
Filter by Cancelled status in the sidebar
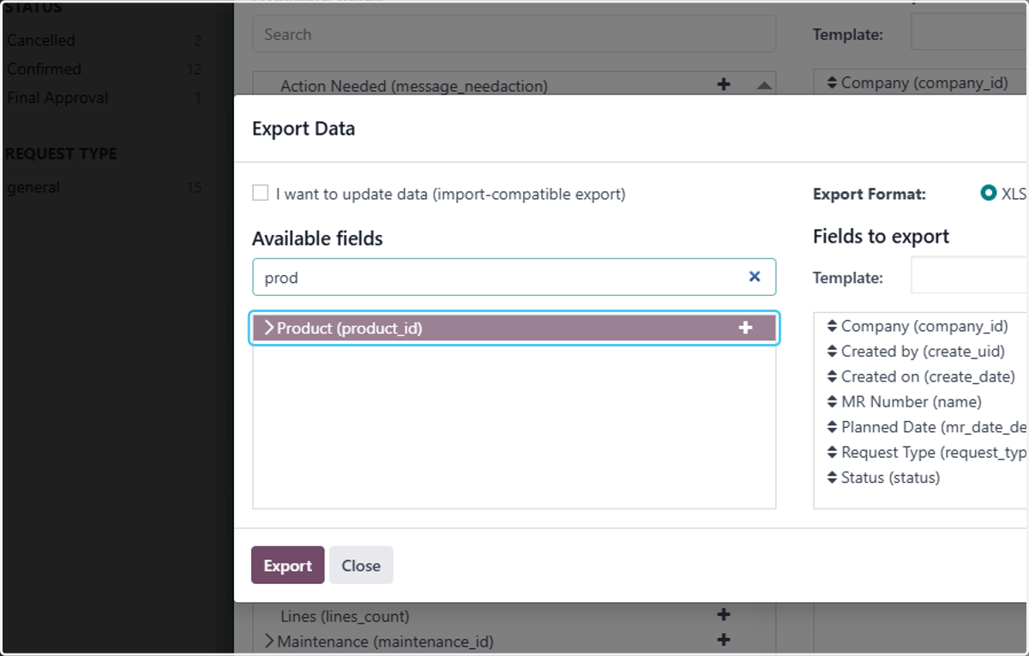(41, 40)
